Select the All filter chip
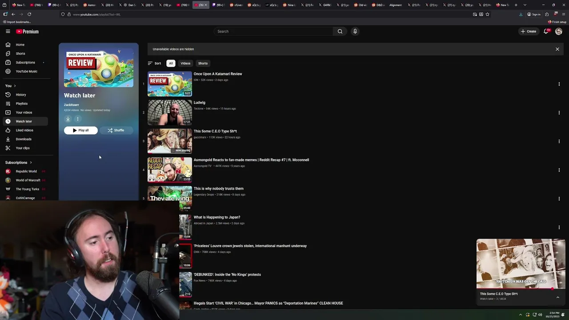 click(x=171, y=63)
